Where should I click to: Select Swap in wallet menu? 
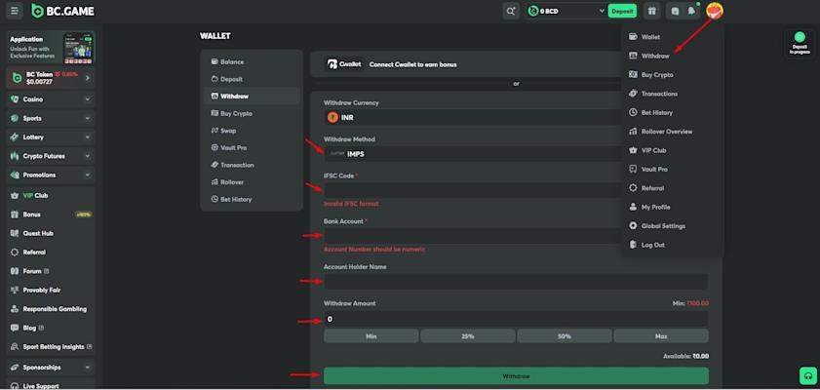point(252,131)
